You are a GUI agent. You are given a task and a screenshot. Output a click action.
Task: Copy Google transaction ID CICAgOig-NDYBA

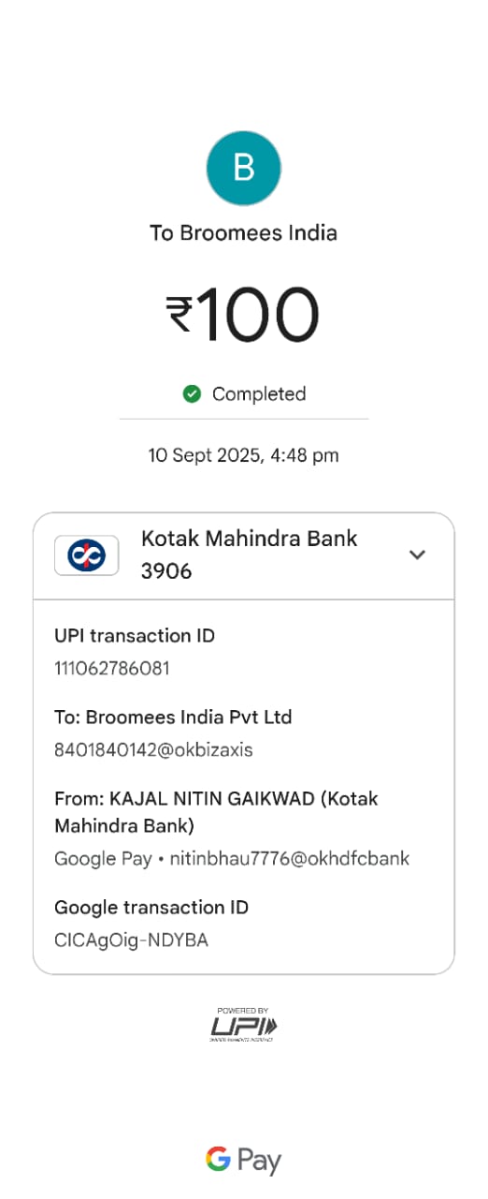(x=132, y=940)
